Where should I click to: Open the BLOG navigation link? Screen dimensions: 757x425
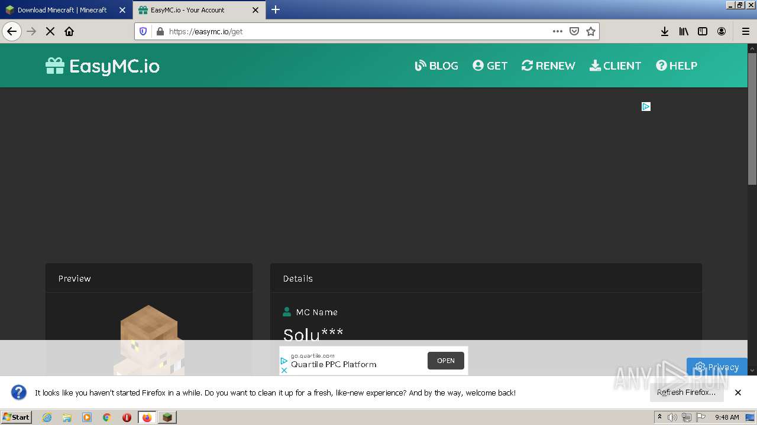click(x=436, y=66)
